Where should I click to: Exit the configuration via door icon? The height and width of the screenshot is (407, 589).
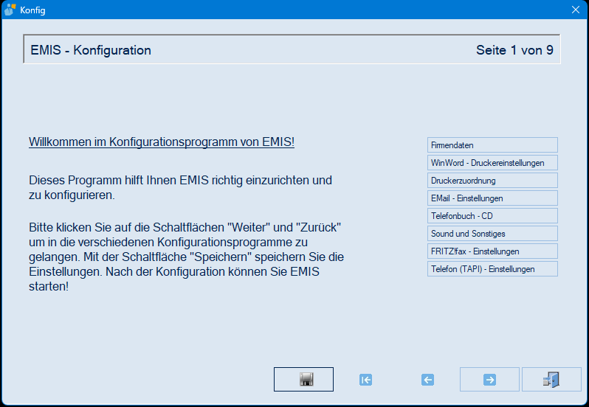click(551, 379)
